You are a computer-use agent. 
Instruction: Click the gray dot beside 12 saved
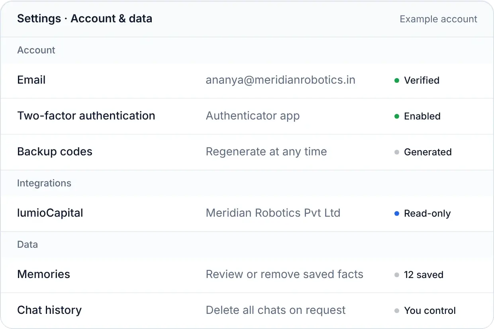[x=397, y=275]
